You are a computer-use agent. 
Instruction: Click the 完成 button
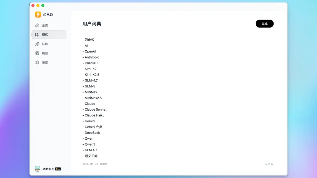pos(264,24)
